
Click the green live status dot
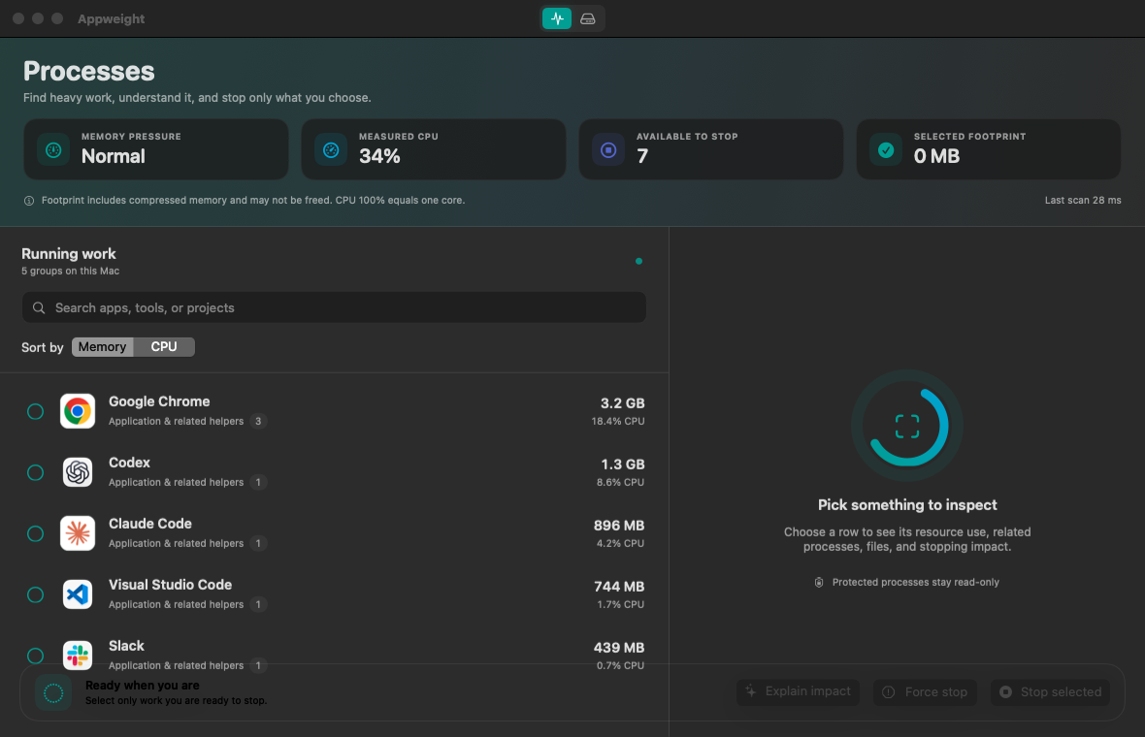tap(638, 261)
